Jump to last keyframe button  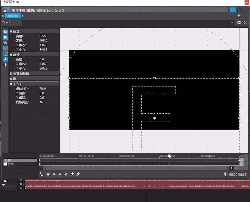click(66, 174)
